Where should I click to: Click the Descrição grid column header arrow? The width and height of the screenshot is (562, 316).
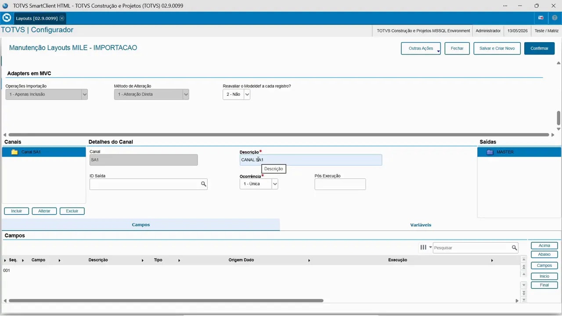click(143, 261)
